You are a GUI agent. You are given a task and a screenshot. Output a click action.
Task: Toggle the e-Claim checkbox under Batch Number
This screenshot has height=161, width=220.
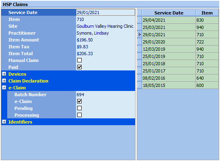(x=79, y=101)
